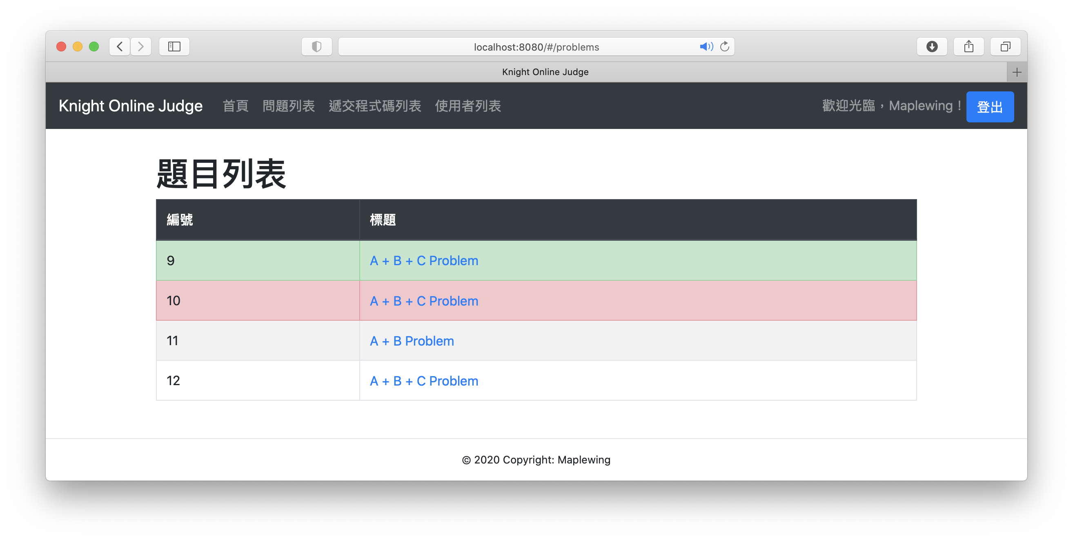Select the number 9 cell
Image resolution: width=1073 pixels, height=541 pixels.
pyautogui.click(x=258, y=261)
